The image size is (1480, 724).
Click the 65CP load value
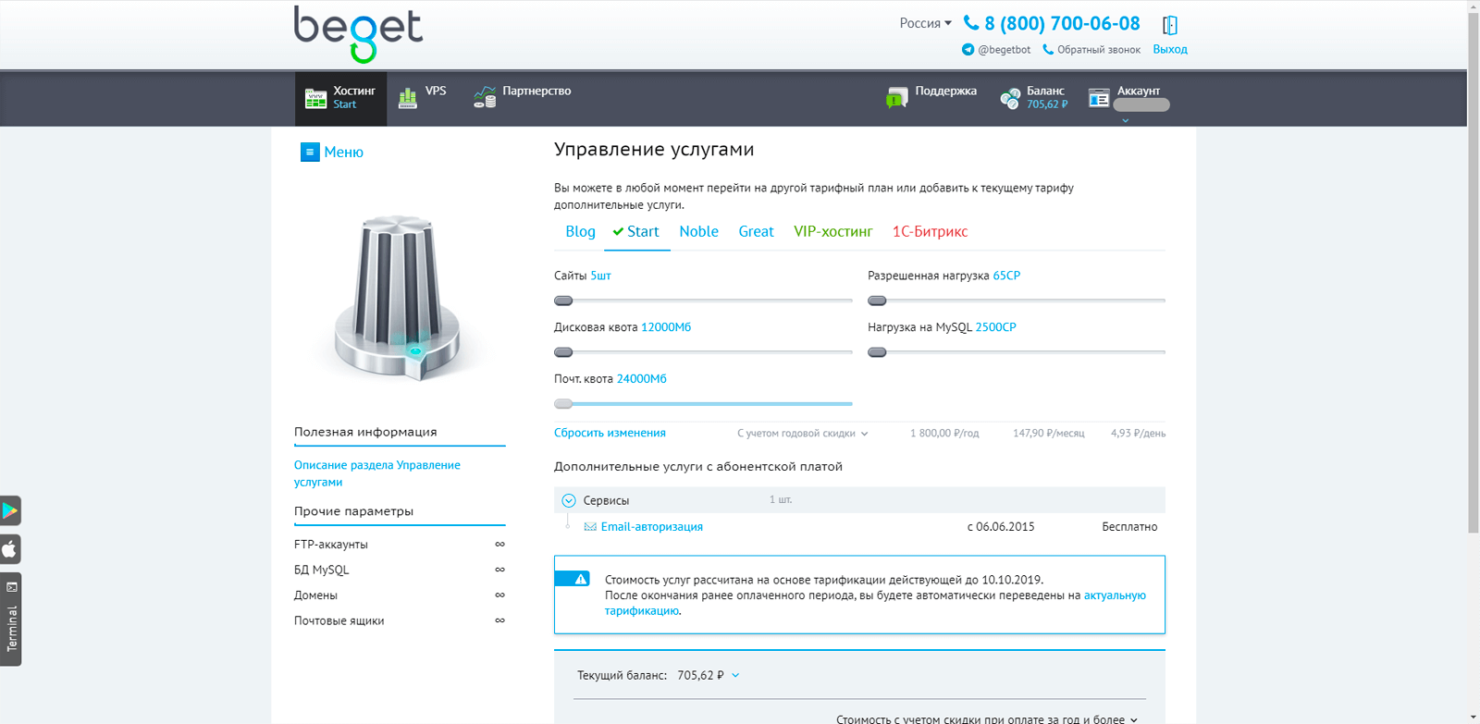[x=1006, y=276]
